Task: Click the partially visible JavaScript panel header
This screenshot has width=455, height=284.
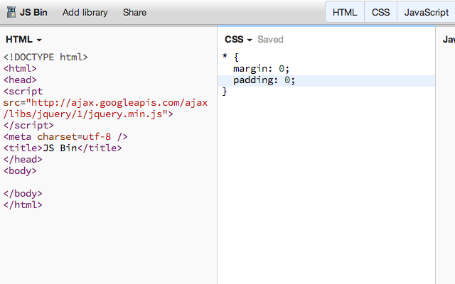Action: 448,40
